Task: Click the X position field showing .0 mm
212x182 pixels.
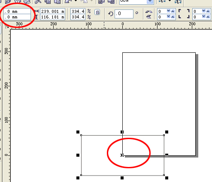Action: 17,12
